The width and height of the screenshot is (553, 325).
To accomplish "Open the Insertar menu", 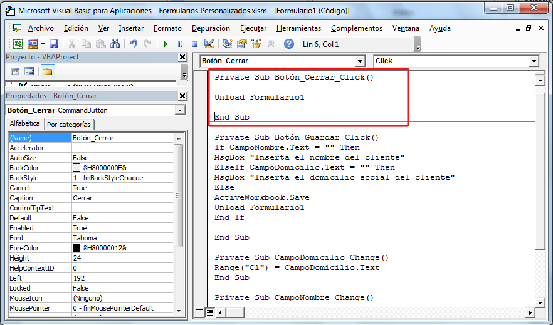I will [x=131, y=28].
